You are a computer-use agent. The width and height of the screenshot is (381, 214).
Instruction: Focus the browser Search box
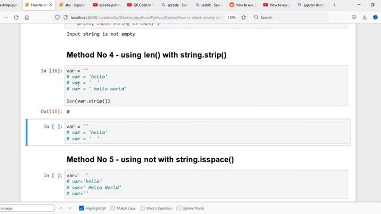click(x=290, y=17)
